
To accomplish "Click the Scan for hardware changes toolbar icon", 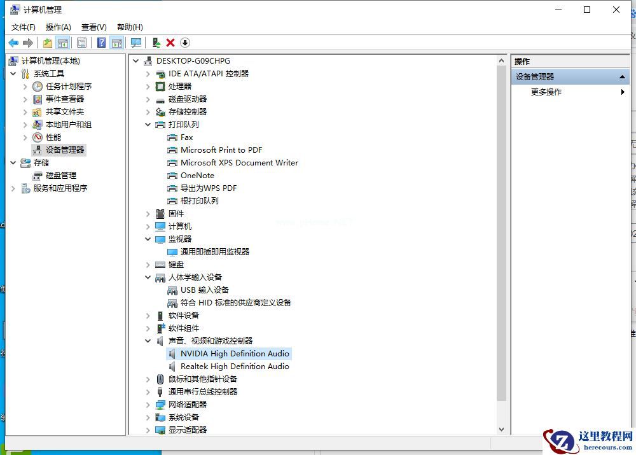I will coord(136,43).
